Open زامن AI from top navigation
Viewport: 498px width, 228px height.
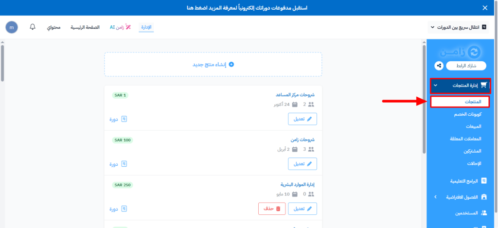pos(120,27)
